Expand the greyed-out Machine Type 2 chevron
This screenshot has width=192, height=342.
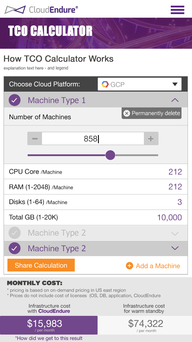coord(175,233)
